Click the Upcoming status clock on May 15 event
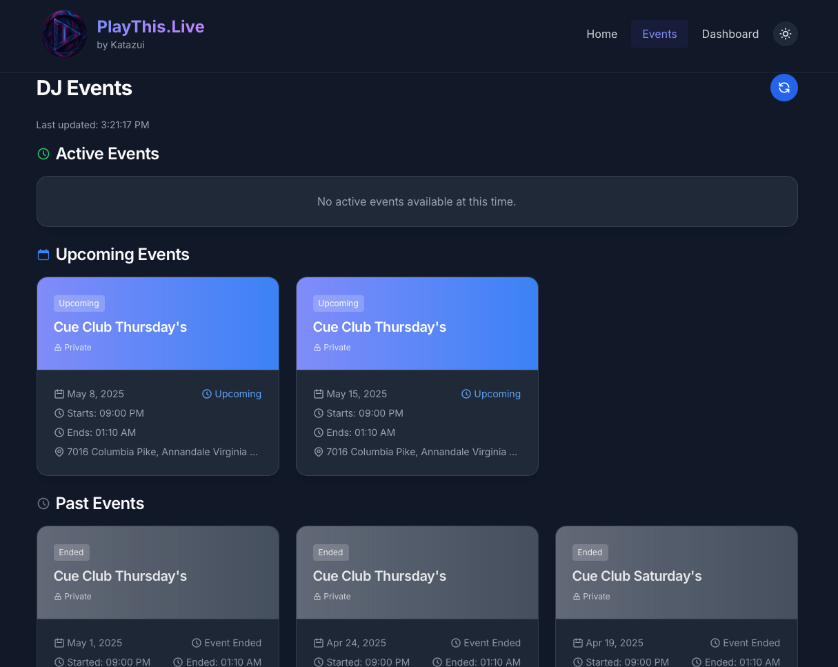Viewport: 838px width, 667px height. [x=466, y=394]
